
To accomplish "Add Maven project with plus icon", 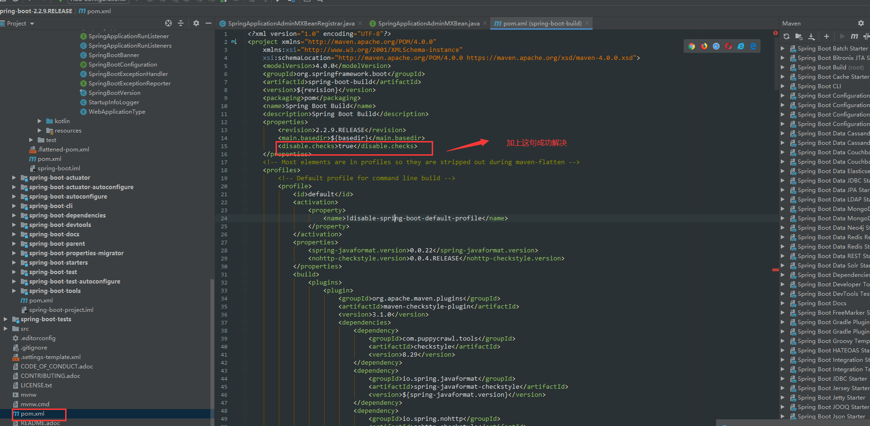I will (x=827, y=36).
